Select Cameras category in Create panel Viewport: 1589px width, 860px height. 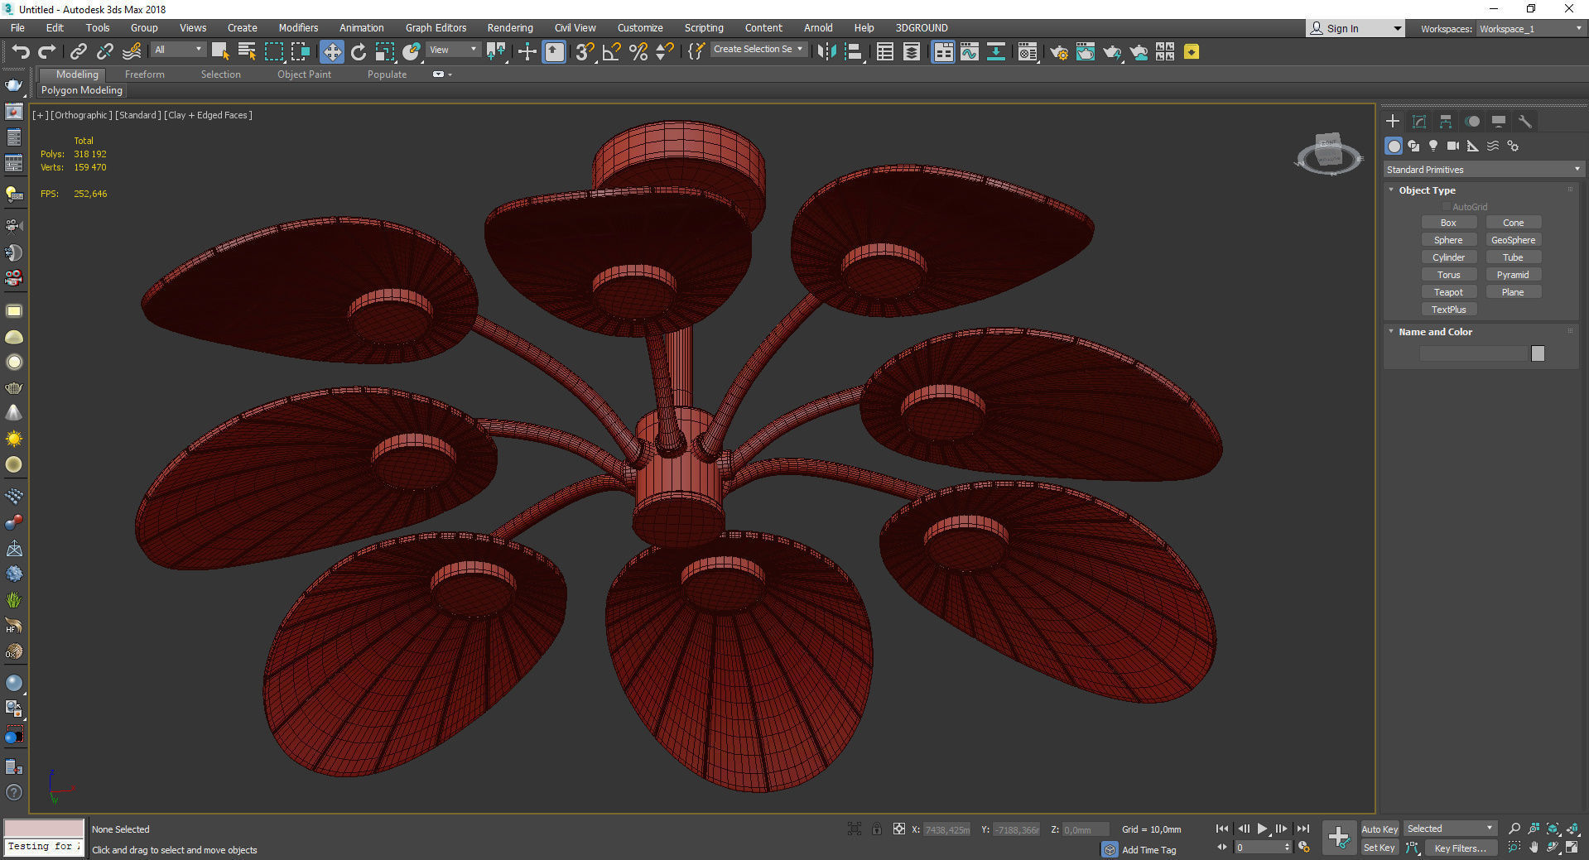[x=1453, y=146]
